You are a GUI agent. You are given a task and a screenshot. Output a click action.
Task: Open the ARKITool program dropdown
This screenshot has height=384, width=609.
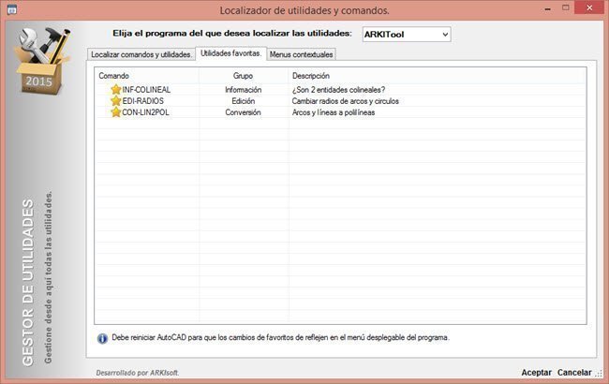(x=407, y=34)
